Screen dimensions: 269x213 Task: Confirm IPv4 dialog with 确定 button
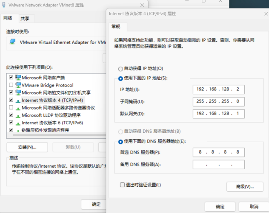(x=220, y=207)
